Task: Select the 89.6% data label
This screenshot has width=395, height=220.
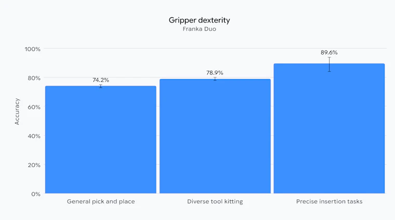Action: 329,53
